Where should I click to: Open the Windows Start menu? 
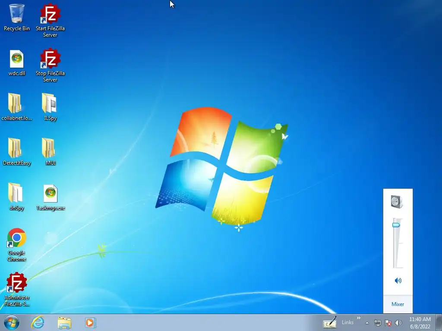click(12, 322)
